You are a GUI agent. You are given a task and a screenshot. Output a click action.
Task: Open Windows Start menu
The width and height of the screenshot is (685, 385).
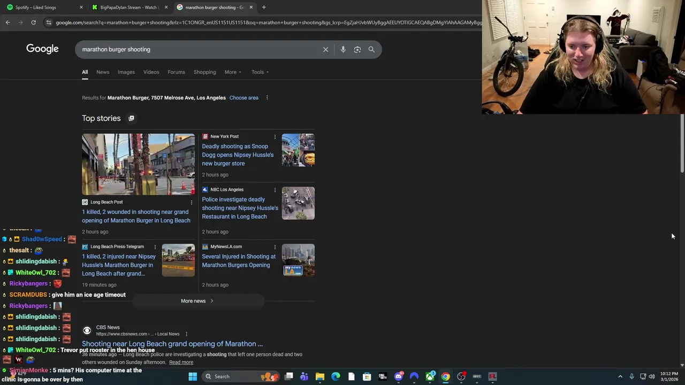click(193, 376)
